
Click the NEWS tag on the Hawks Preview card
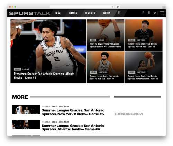click(93, 40)
